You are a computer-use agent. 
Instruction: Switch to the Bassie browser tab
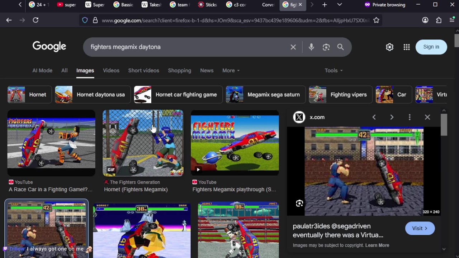coord(124,5)
